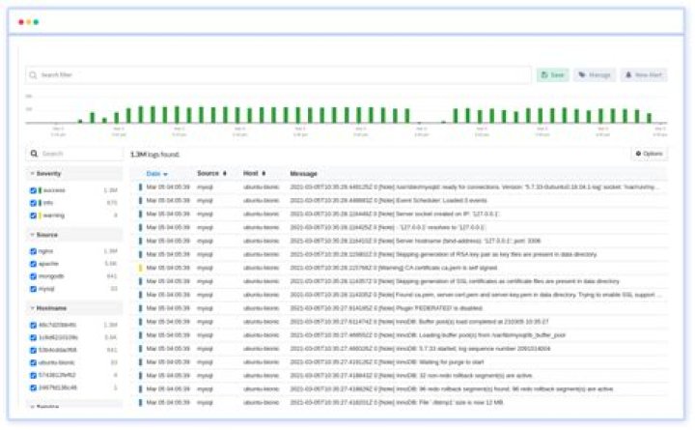The image size is (695, 430).
Task: Click the tag icon on Manage
Action: [581, 74]
